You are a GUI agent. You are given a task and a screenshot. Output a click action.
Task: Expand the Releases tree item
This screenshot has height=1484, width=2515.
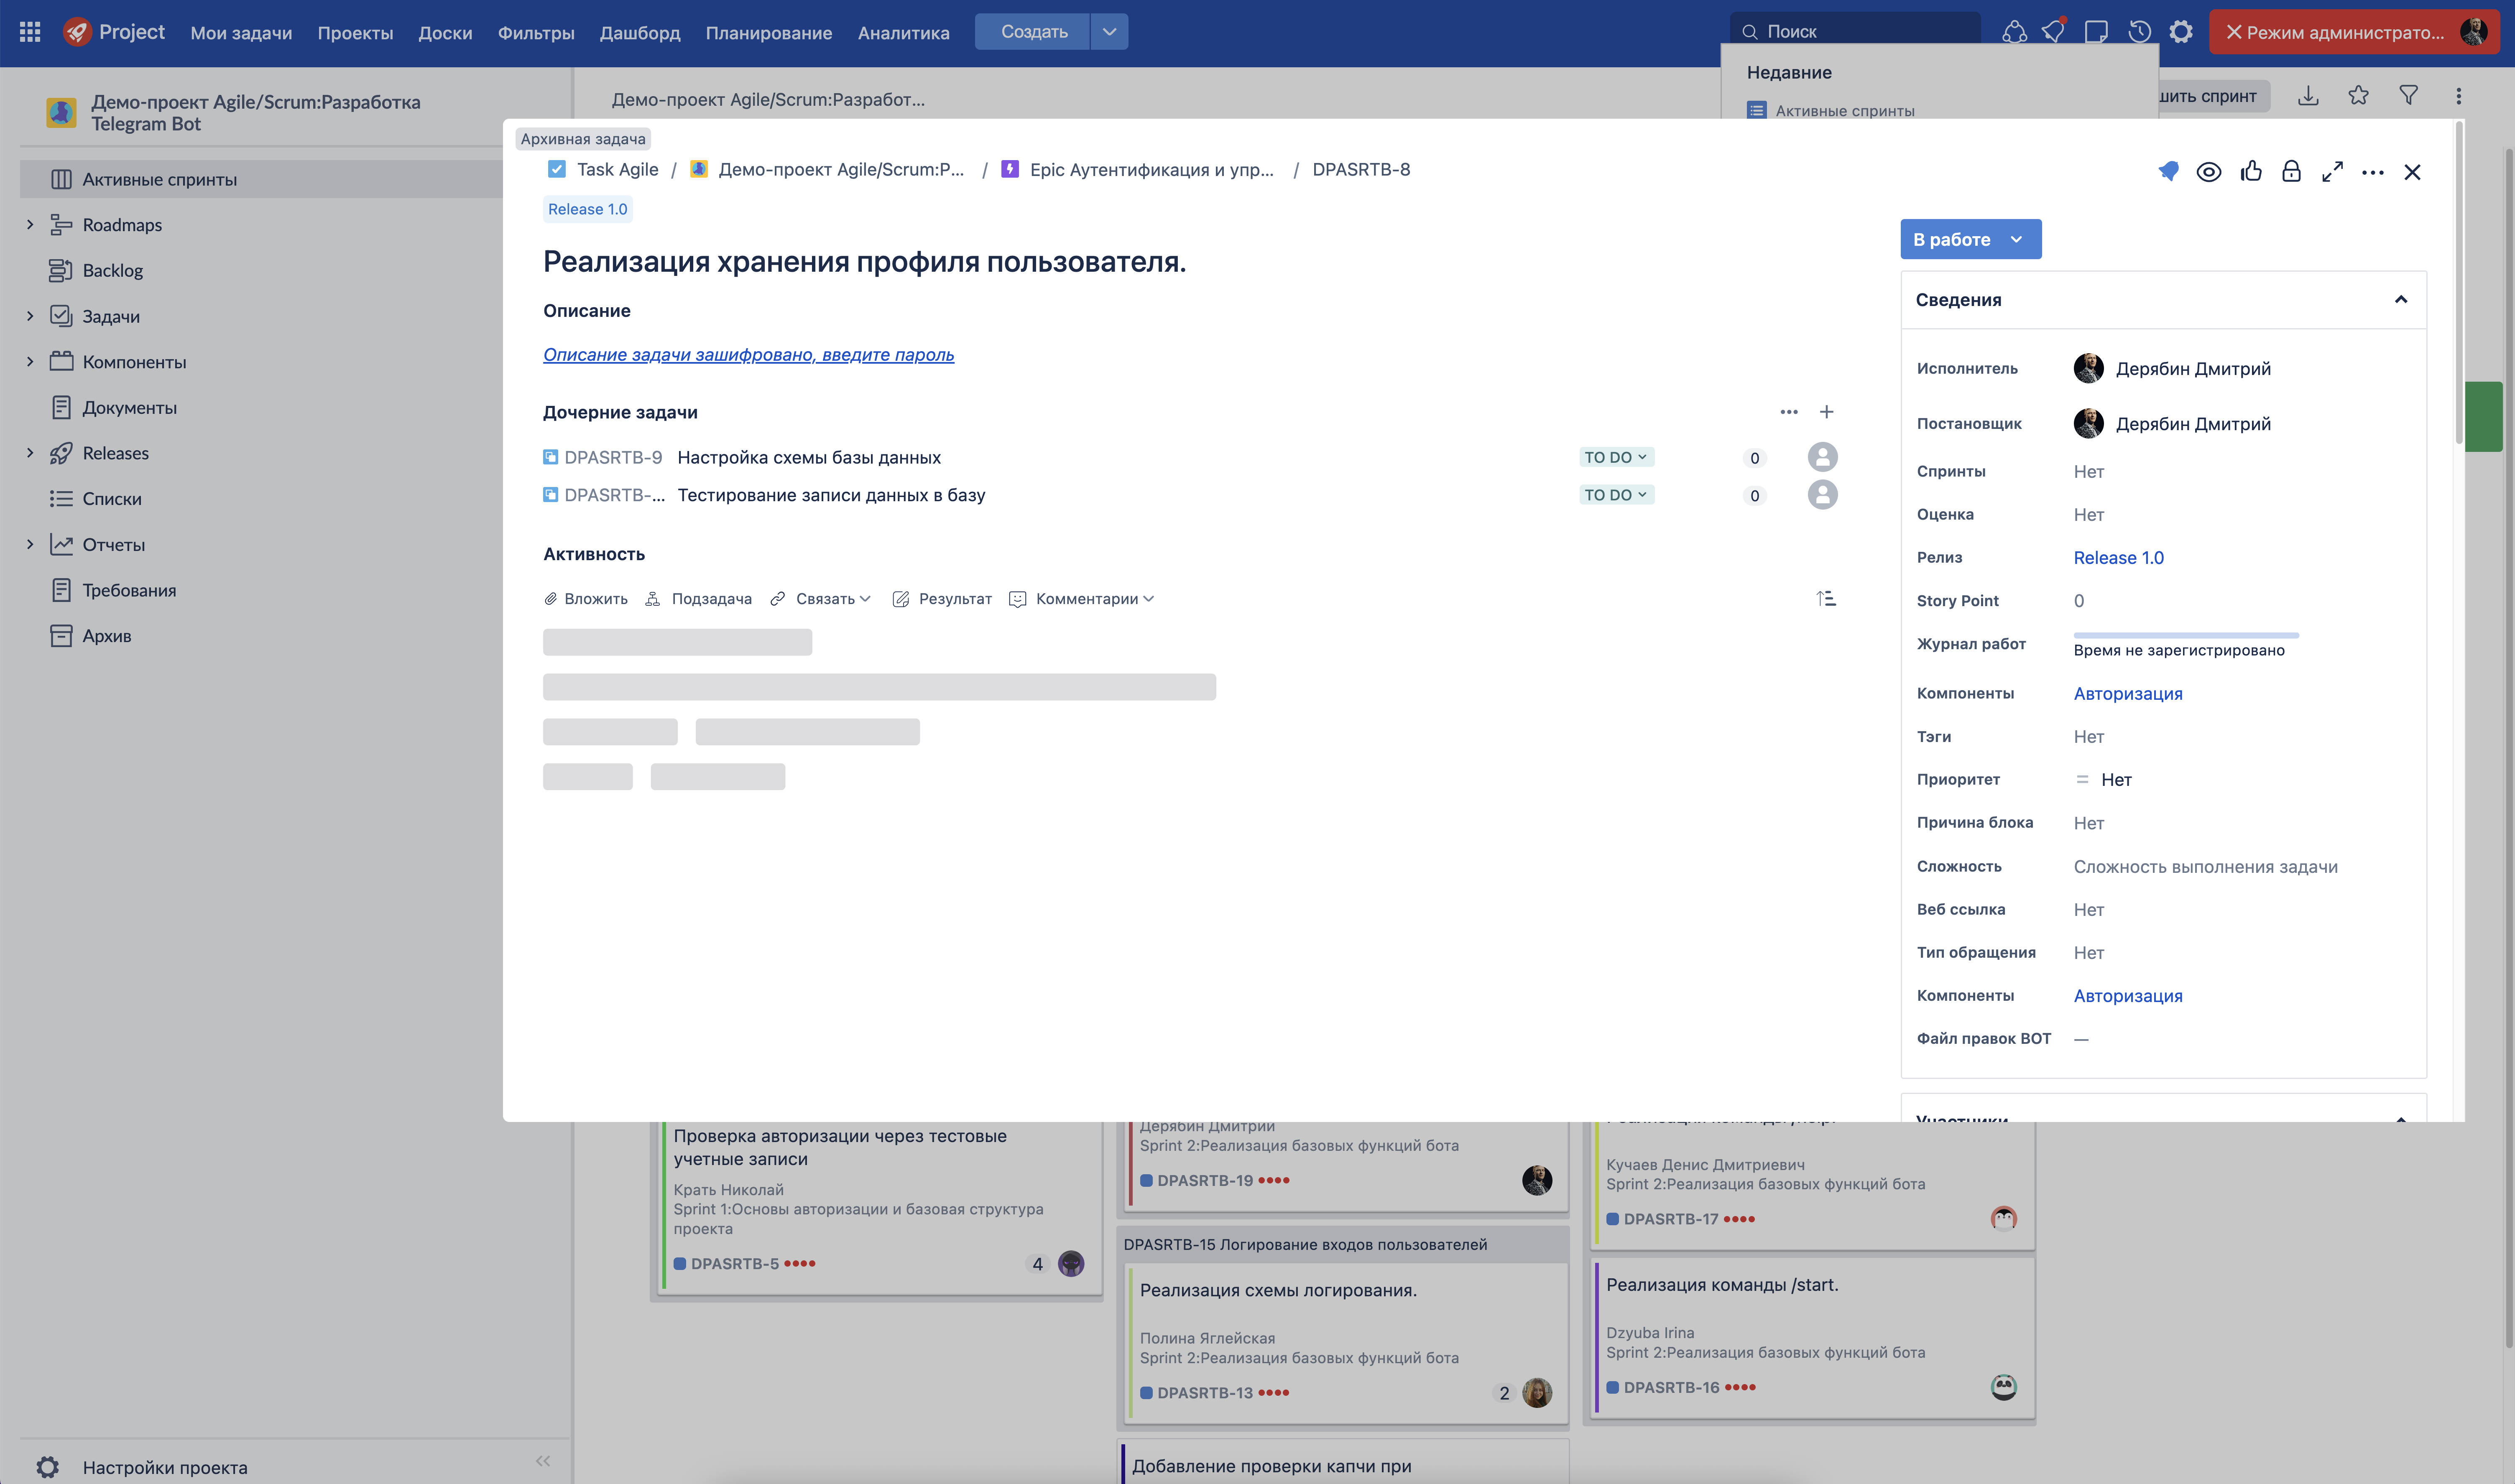30,453
